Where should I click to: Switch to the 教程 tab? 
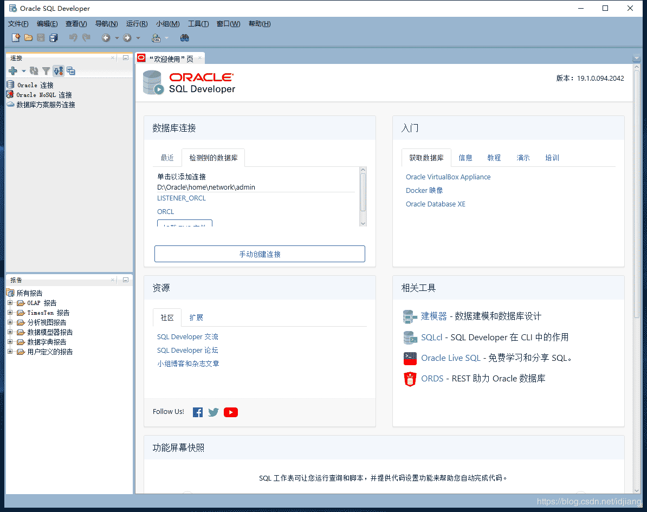tap(494, 158)
